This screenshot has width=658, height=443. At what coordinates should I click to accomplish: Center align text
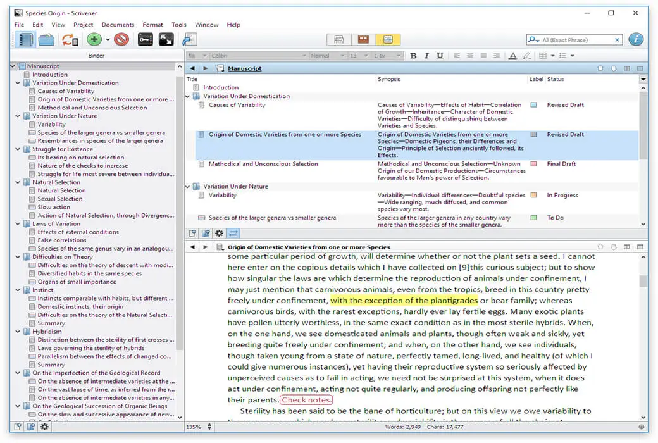pyautogui.click(x=470, y=56)
